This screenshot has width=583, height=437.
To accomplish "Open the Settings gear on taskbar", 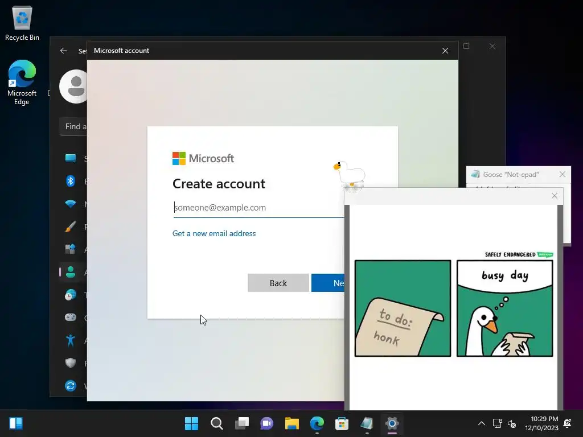I will [x=392, y=423].
